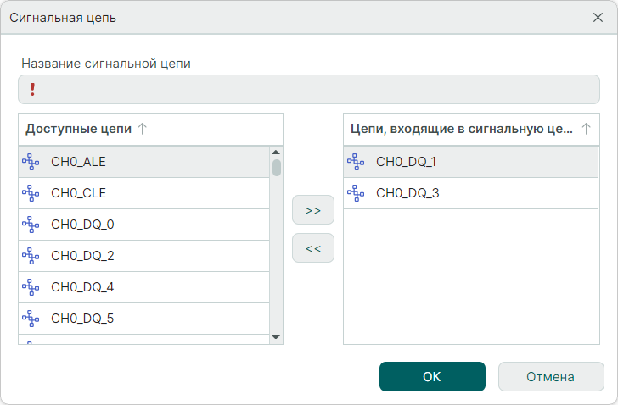This screenshot has width=618, height=405.
Task: Click the net icon beside CH0_ALE
Action: pyautogui.click(x=31, y=161)
